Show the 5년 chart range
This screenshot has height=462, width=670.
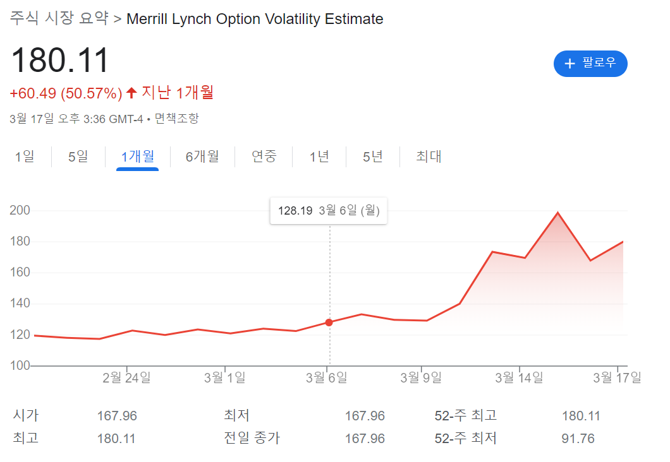coord(372,156)
